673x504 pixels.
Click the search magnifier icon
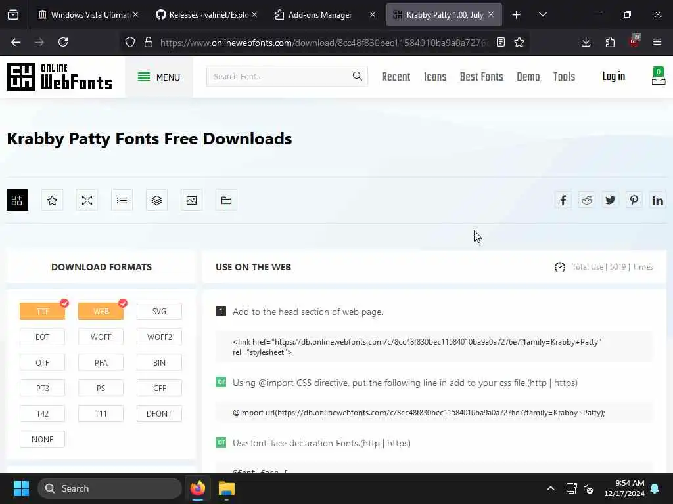357,76
